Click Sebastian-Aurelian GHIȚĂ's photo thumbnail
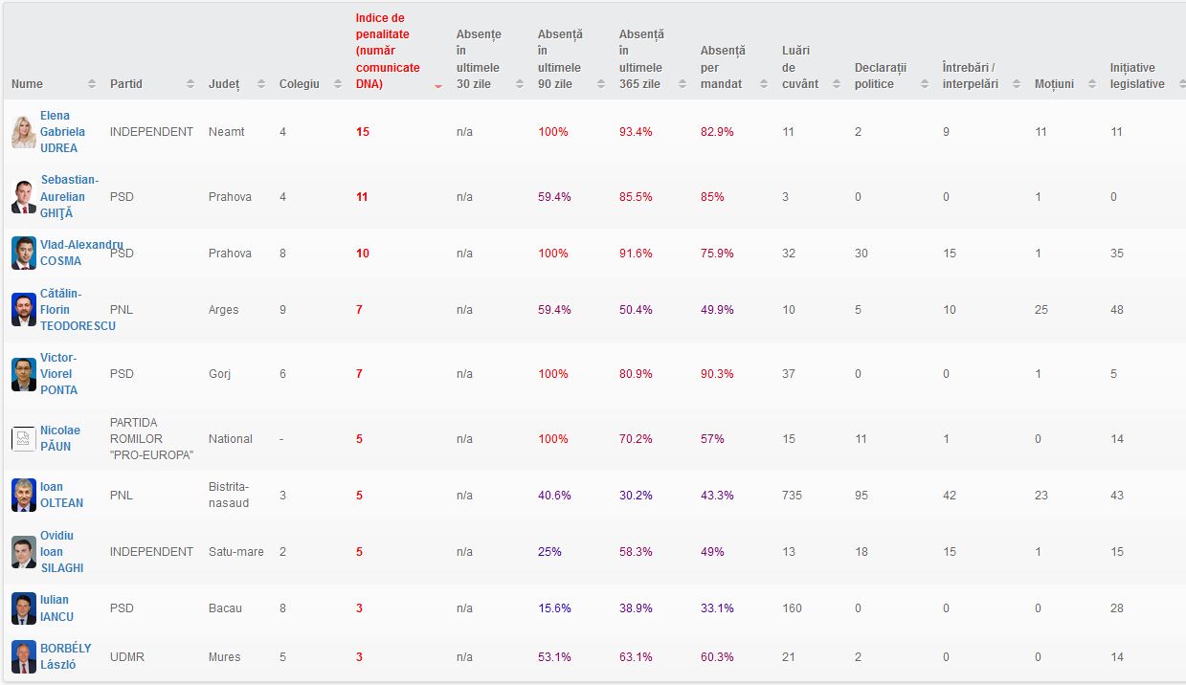 [x=23, y=197]
